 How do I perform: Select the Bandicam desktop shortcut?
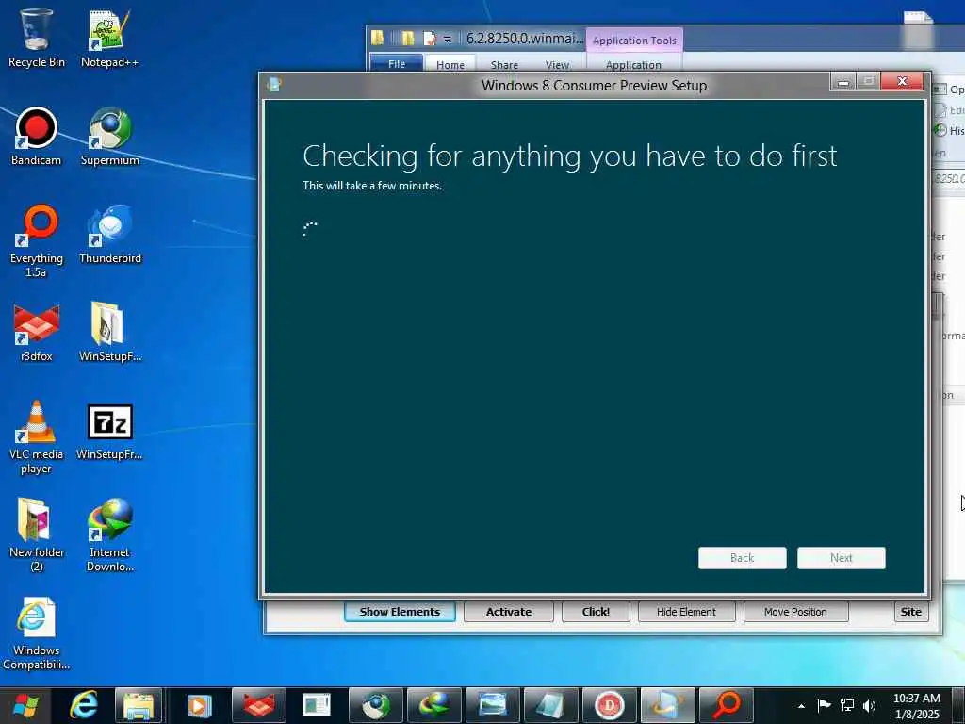[x=36, y=137]
